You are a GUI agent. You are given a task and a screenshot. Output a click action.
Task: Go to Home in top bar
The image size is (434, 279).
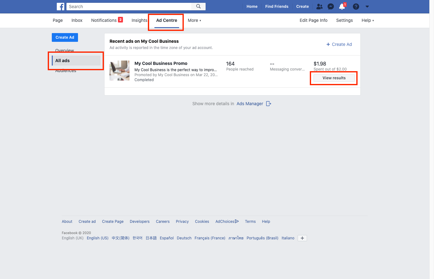(x=252, y=7)
